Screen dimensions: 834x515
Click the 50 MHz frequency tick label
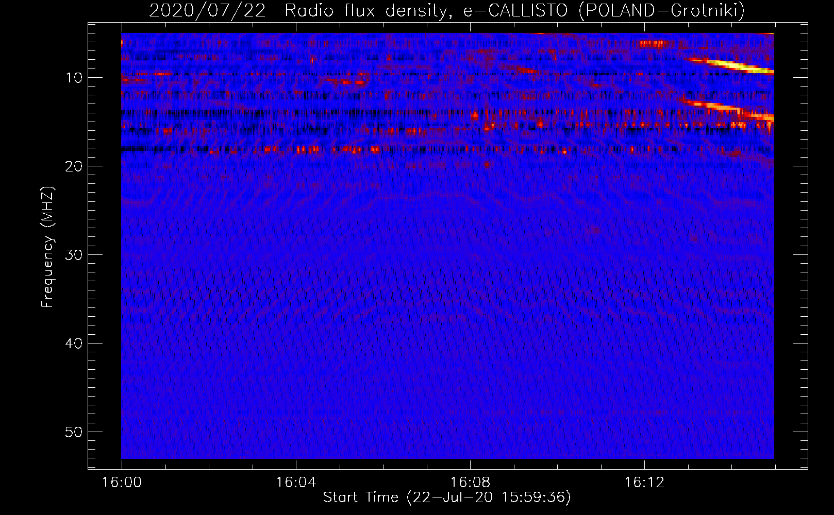74,432
